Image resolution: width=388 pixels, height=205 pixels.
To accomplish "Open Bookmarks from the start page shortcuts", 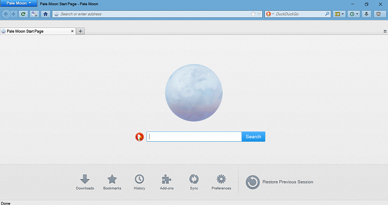I will (x=112, y=182).
